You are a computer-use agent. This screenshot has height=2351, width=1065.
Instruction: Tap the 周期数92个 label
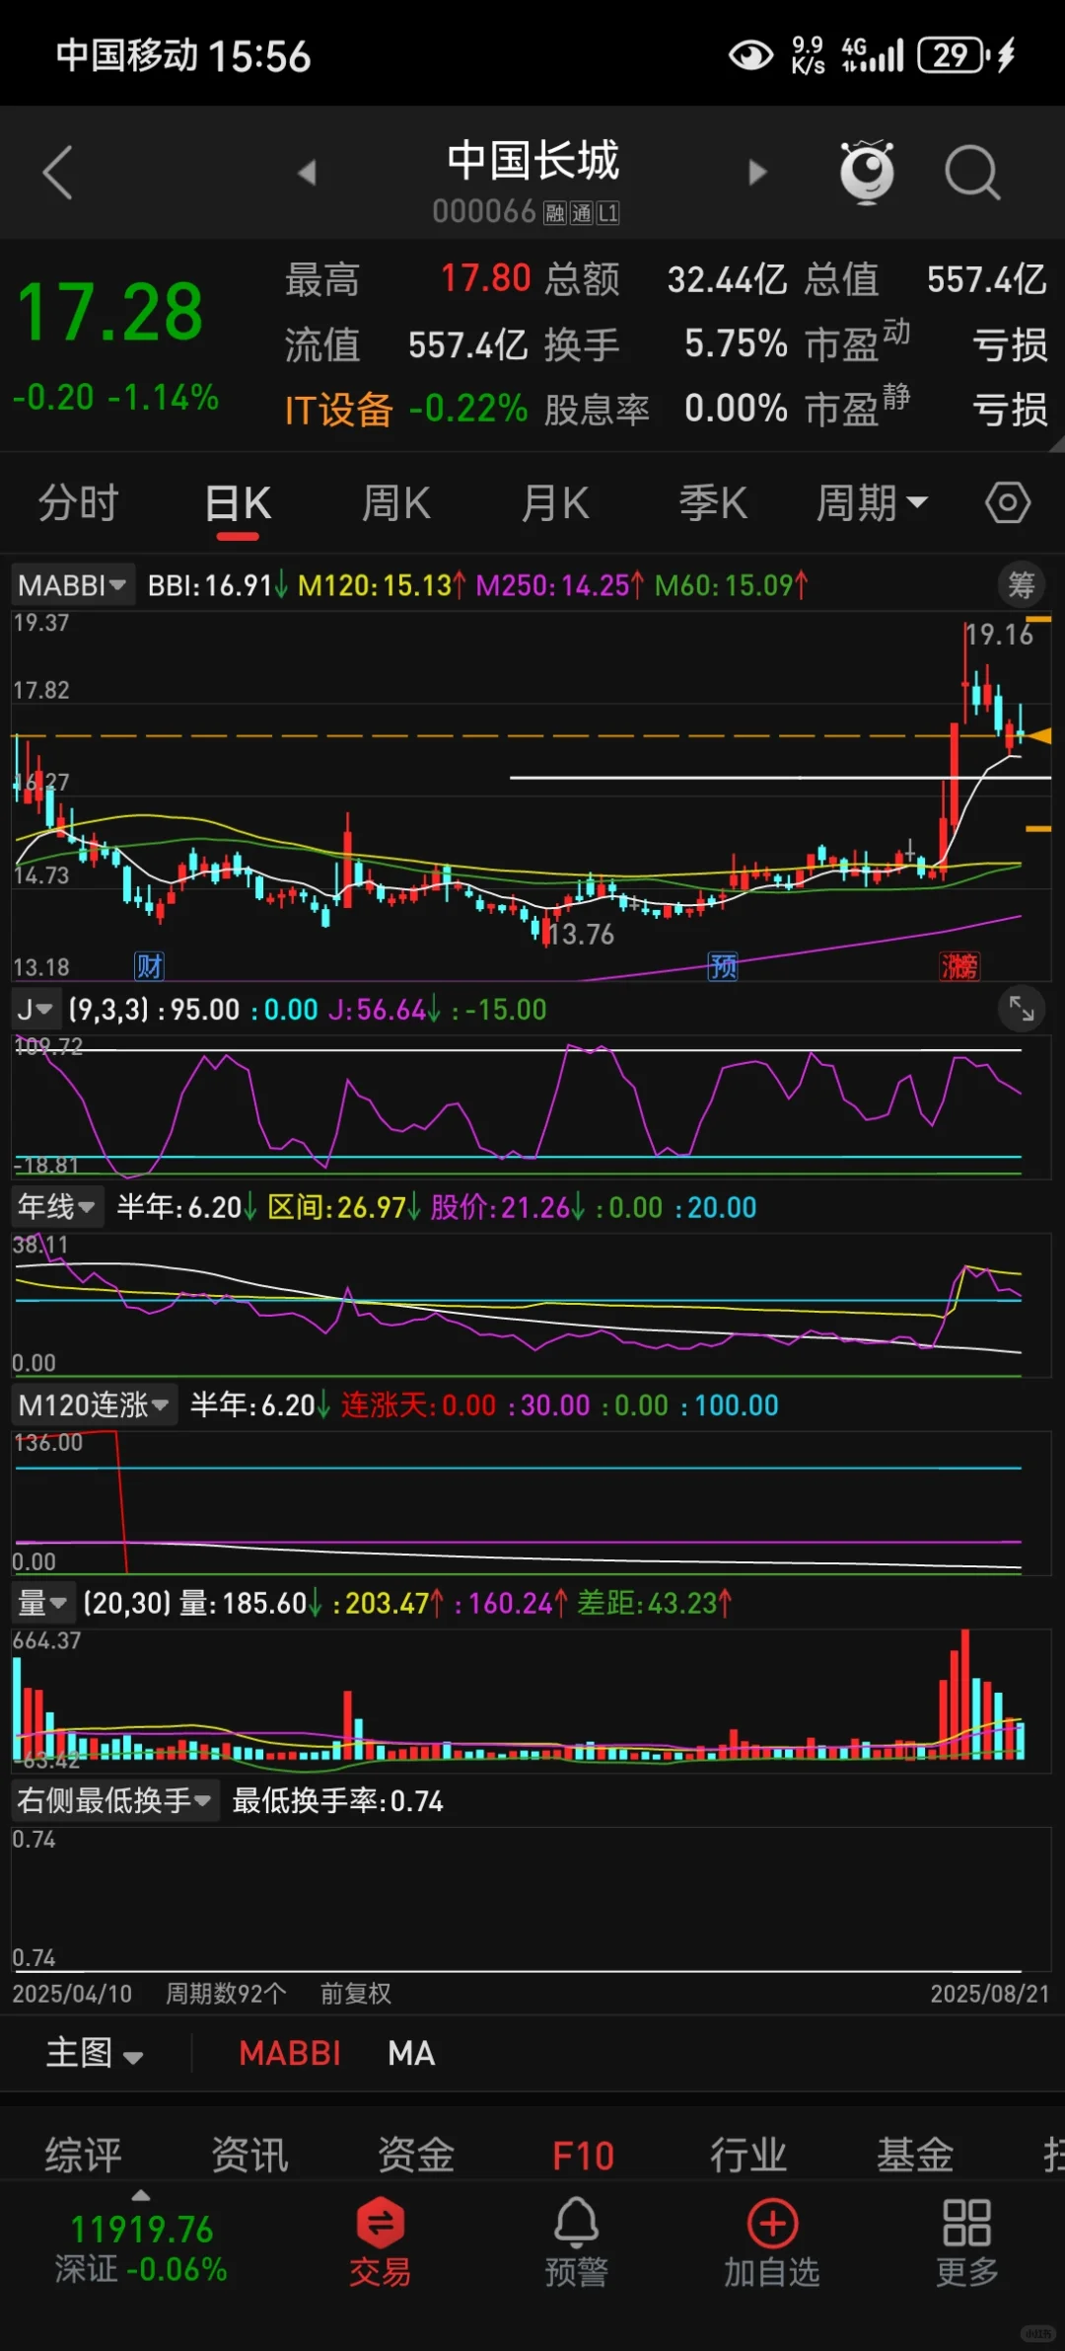226,1993
